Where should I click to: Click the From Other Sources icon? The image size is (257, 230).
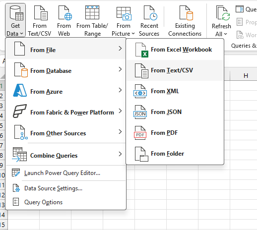(x=21, y=132)
